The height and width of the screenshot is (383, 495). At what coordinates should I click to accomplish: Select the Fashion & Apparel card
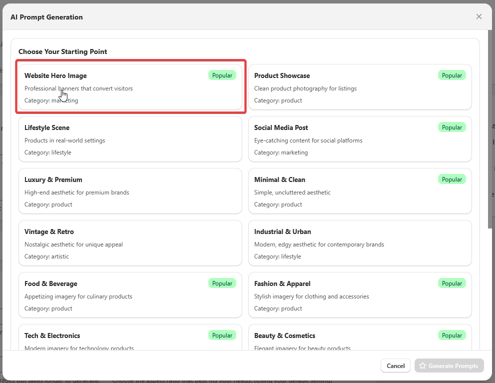click(360, 295)
